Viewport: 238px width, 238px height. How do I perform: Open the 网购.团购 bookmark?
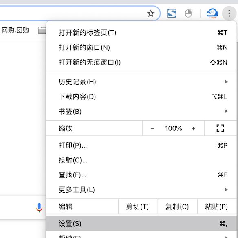(15, 30)
